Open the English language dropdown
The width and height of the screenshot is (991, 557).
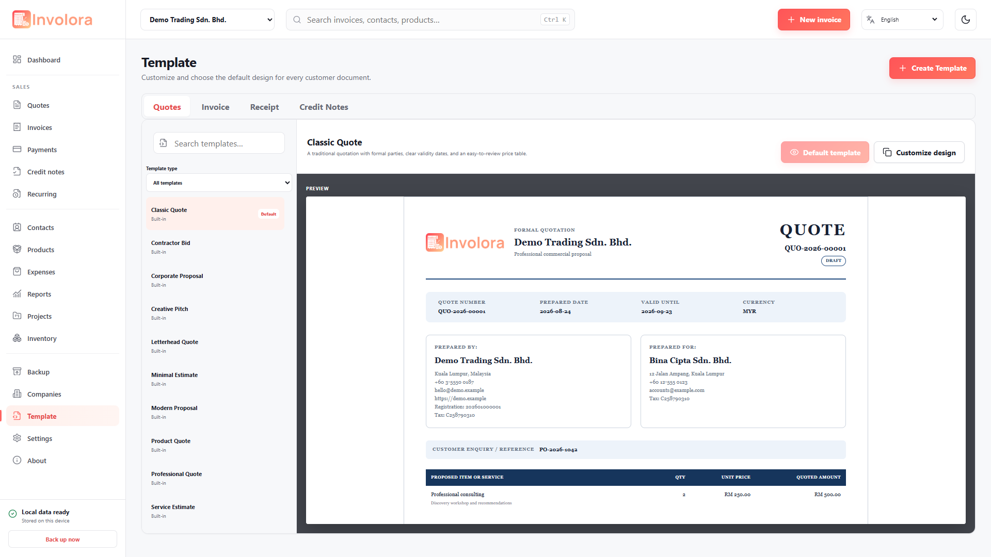point(902,20)
